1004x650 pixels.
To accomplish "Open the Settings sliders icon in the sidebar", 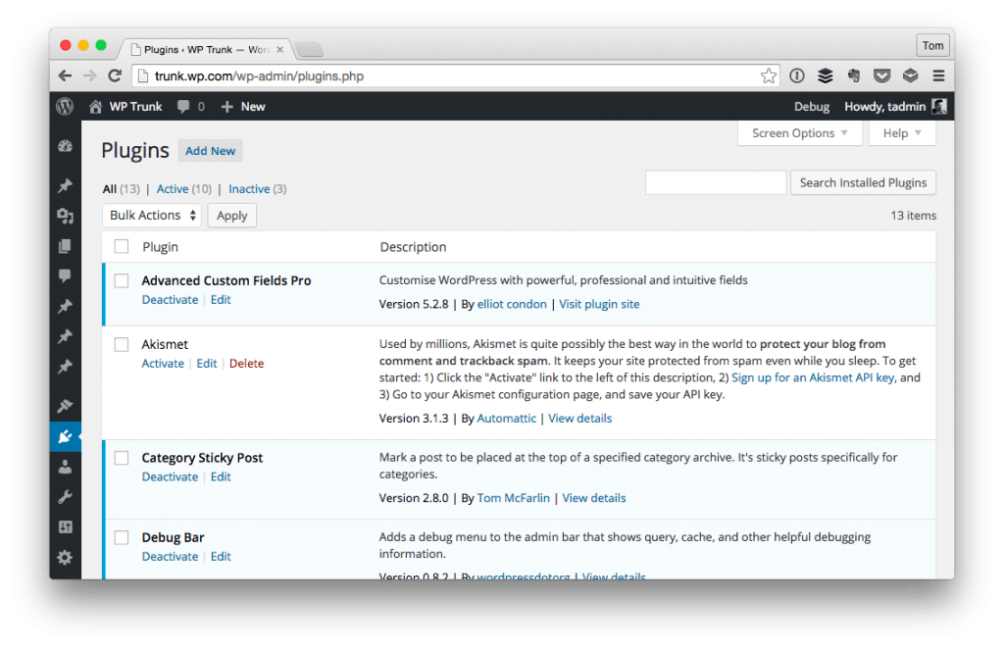I will pyautogui.click(x=66, y=527).
